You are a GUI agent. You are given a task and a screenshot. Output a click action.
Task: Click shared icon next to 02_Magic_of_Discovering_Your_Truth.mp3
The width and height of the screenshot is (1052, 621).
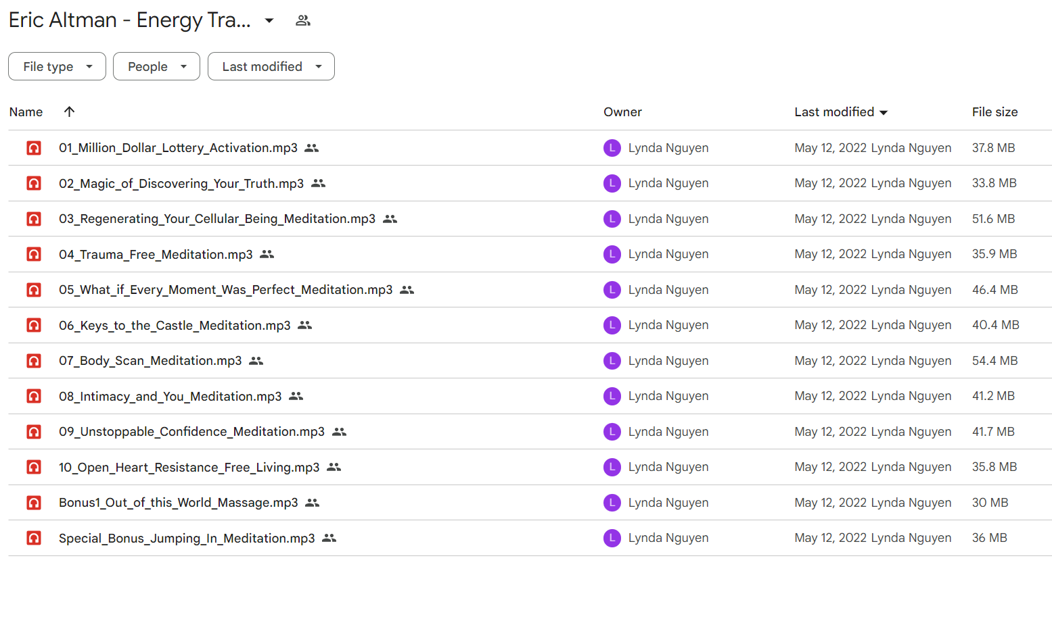pyautogui.click(x=318, y=183)
